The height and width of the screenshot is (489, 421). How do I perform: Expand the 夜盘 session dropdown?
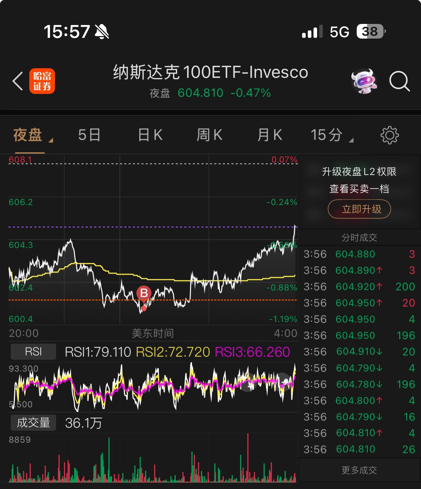[x=32, y=135]
